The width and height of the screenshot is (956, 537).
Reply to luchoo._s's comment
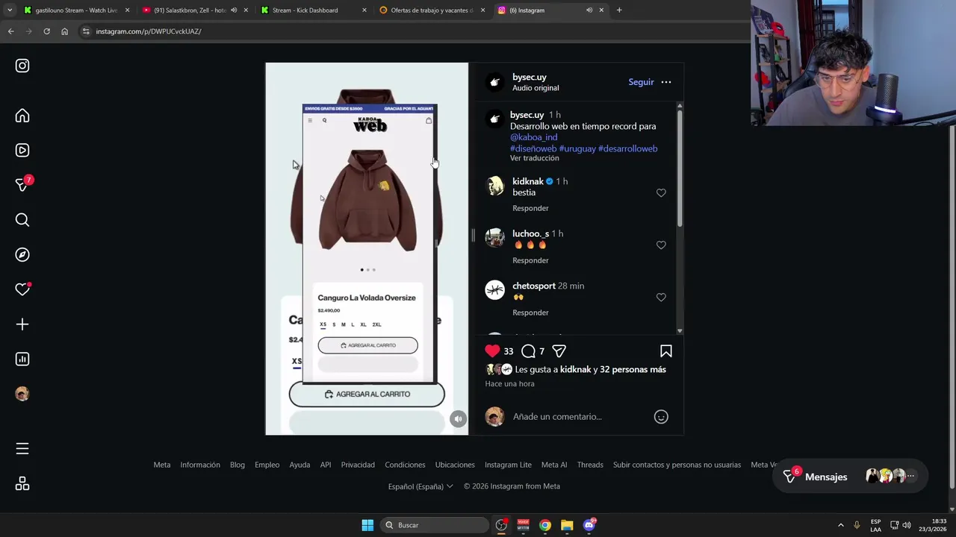[x=530, y=260]
